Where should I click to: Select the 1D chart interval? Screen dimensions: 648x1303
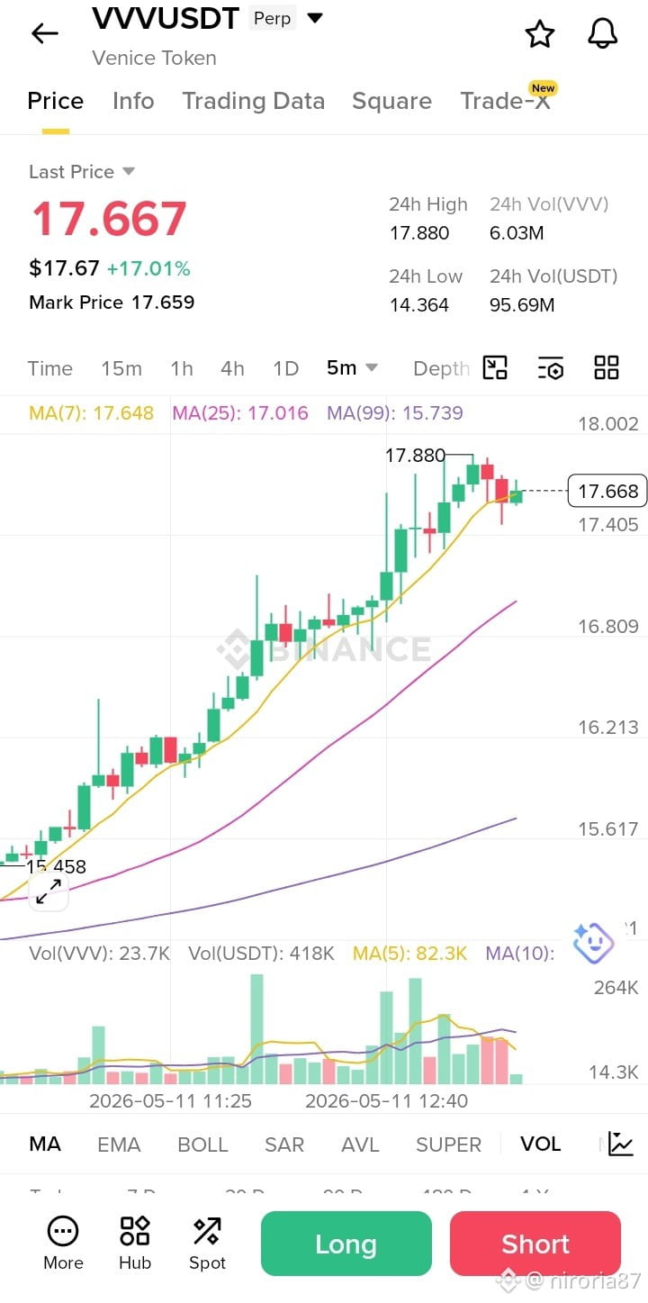click(x=285, y=368)
